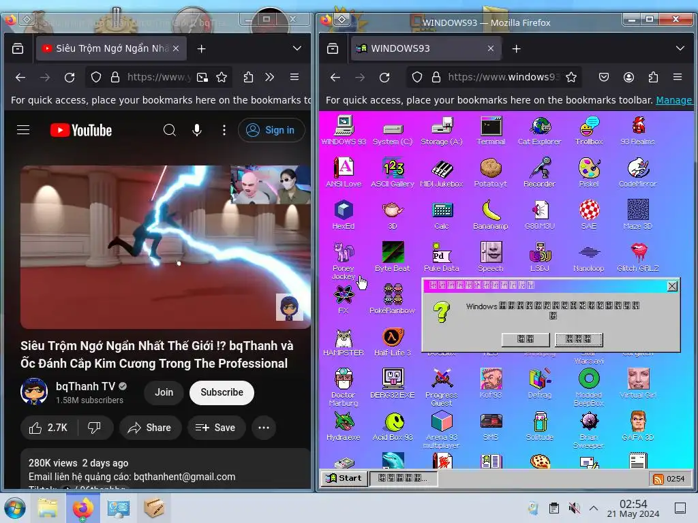This screenshot has width=698, height=523.
Task: Open the CodeMirror icon
Action: pyautogui.click(x=638, y=172)
